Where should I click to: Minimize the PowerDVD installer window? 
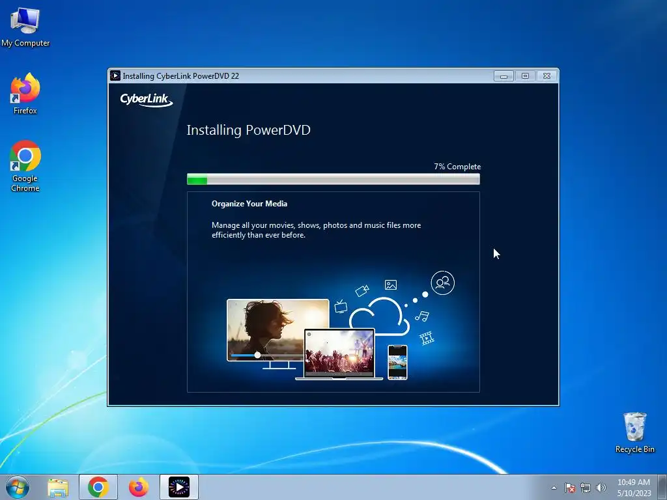pos(504,76)
